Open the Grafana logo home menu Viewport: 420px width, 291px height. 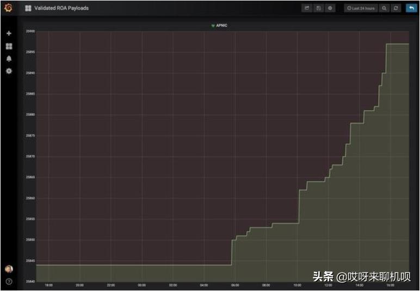coord(8,8)
